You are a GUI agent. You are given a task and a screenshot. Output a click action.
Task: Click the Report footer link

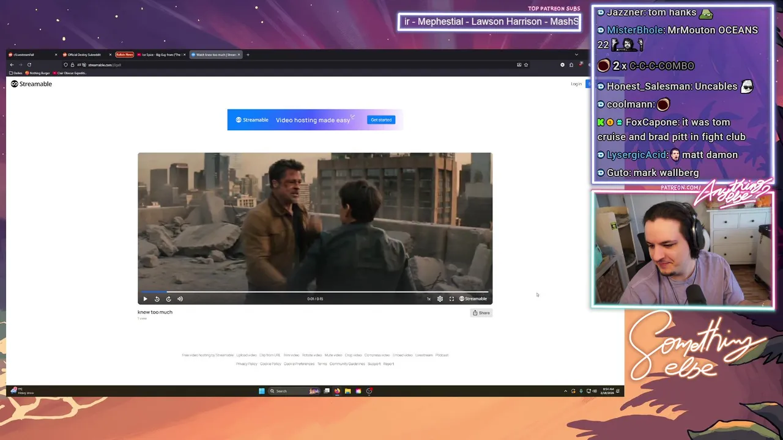[389, 364]
